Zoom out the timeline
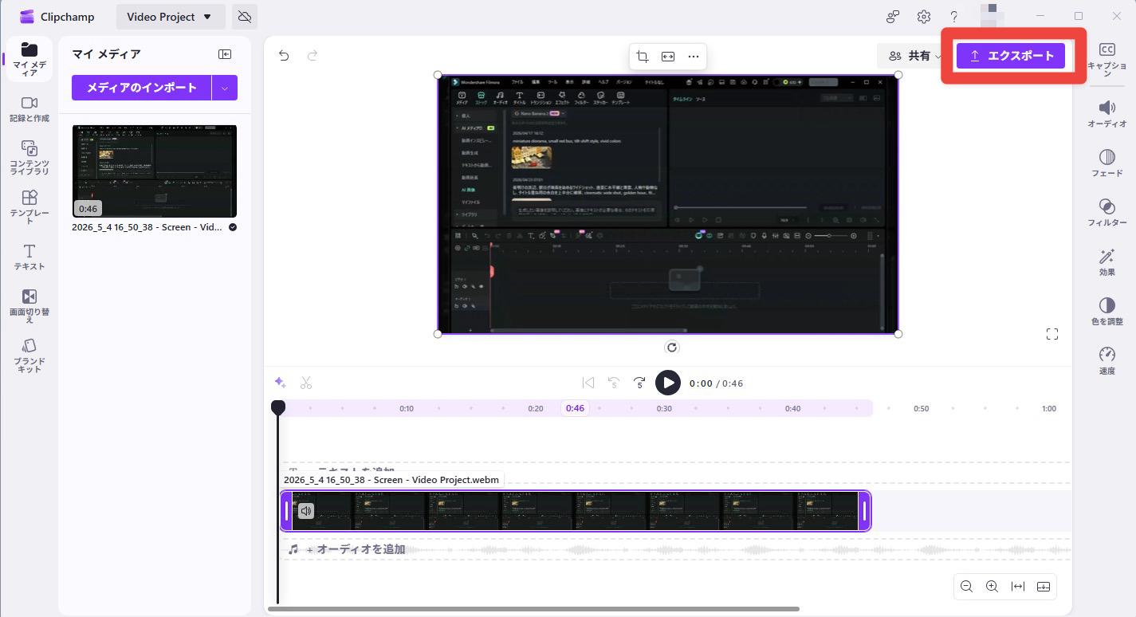This screenshot has height=617, width=1136. (x=966, y=587)
